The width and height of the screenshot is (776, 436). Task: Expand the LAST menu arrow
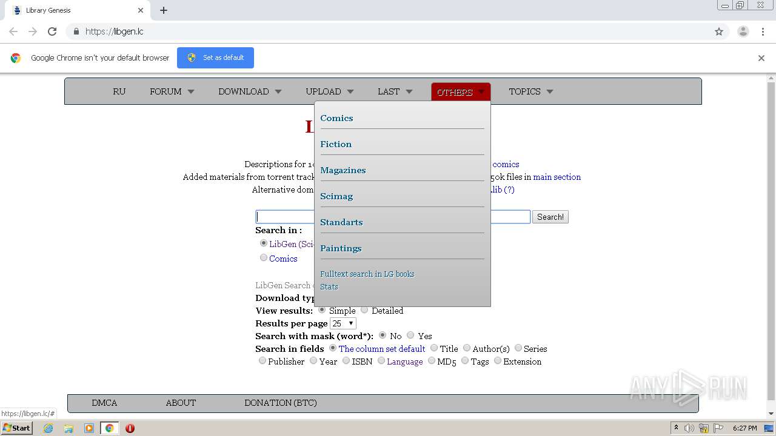pyautogui.click(x=409, y=92)
